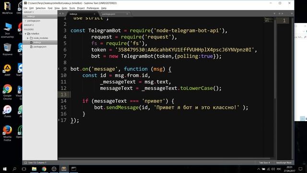Open Windows Start menu

tap(5, 169)
